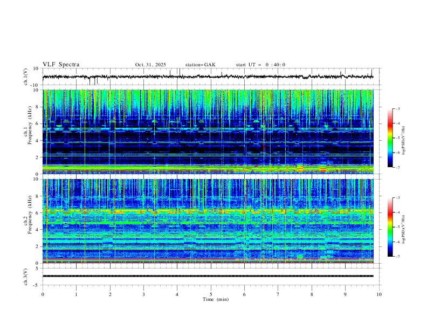Click the time axis tick label "6"
The width and height of the screenshot is (427, 330).
[x=244, y=294]
